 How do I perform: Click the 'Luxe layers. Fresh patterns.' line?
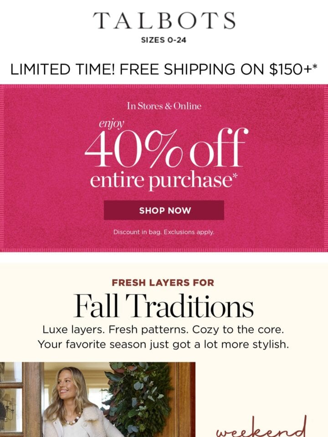tap(164, 330)
